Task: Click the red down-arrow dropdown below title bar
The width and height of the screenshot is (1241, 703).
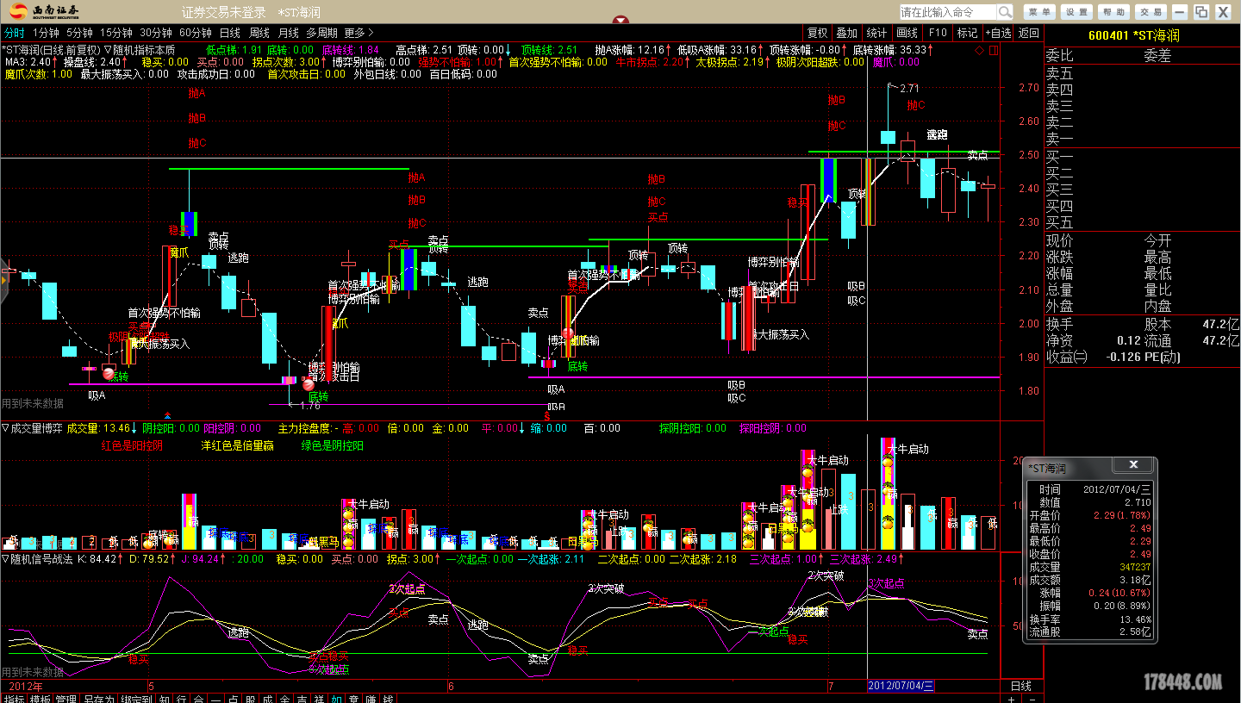Action: pos(620,21)
